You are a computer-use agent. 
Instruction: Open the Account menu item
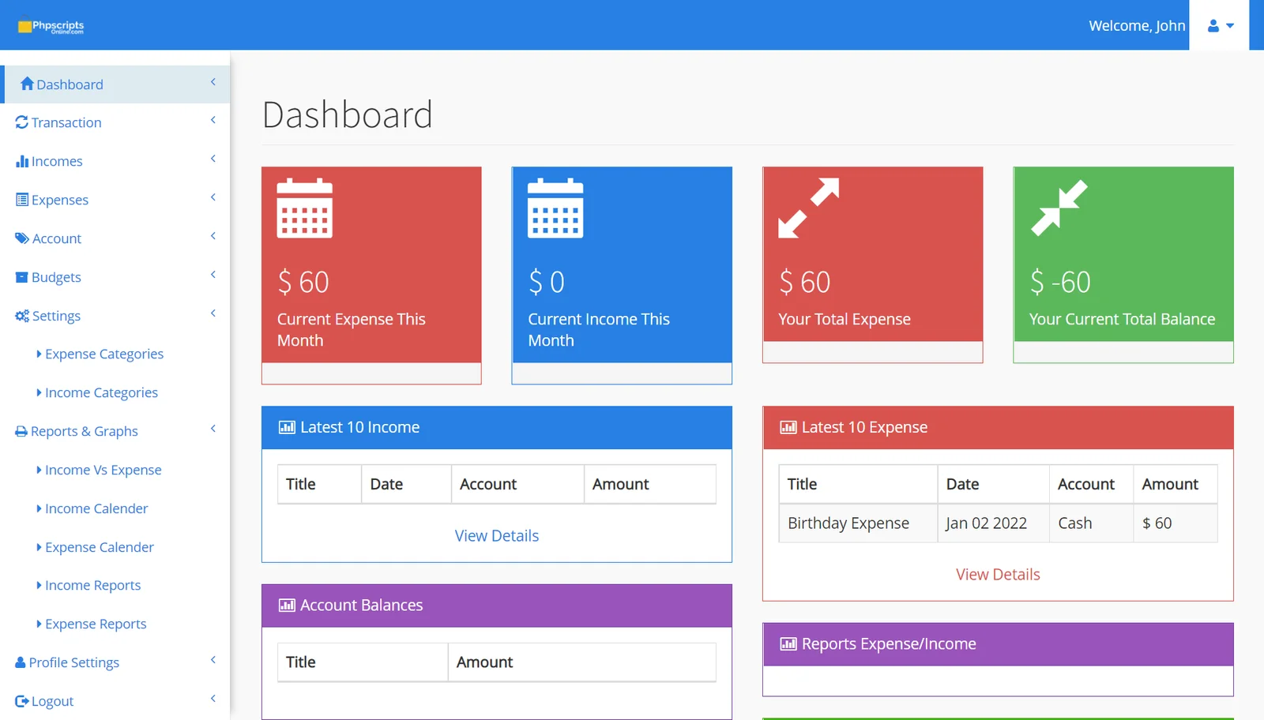click(x=115, y=238)
